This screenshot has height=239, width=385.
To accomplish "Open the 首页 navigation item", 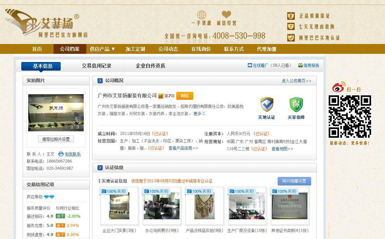I will tap(37, 49).
